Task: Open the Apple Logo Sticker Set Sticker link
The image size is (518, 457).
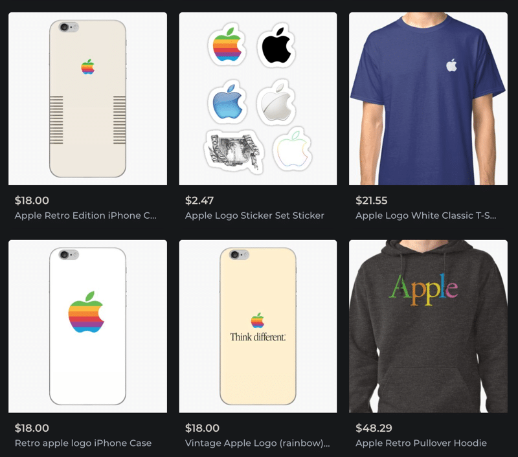Action: pyautogui.click(x=254, y=216)
